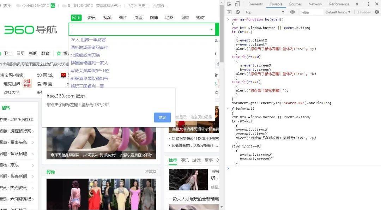Select the 游戏 news tab
The image size is (381, 210).
pyautogui.click(x=196, y=160)
